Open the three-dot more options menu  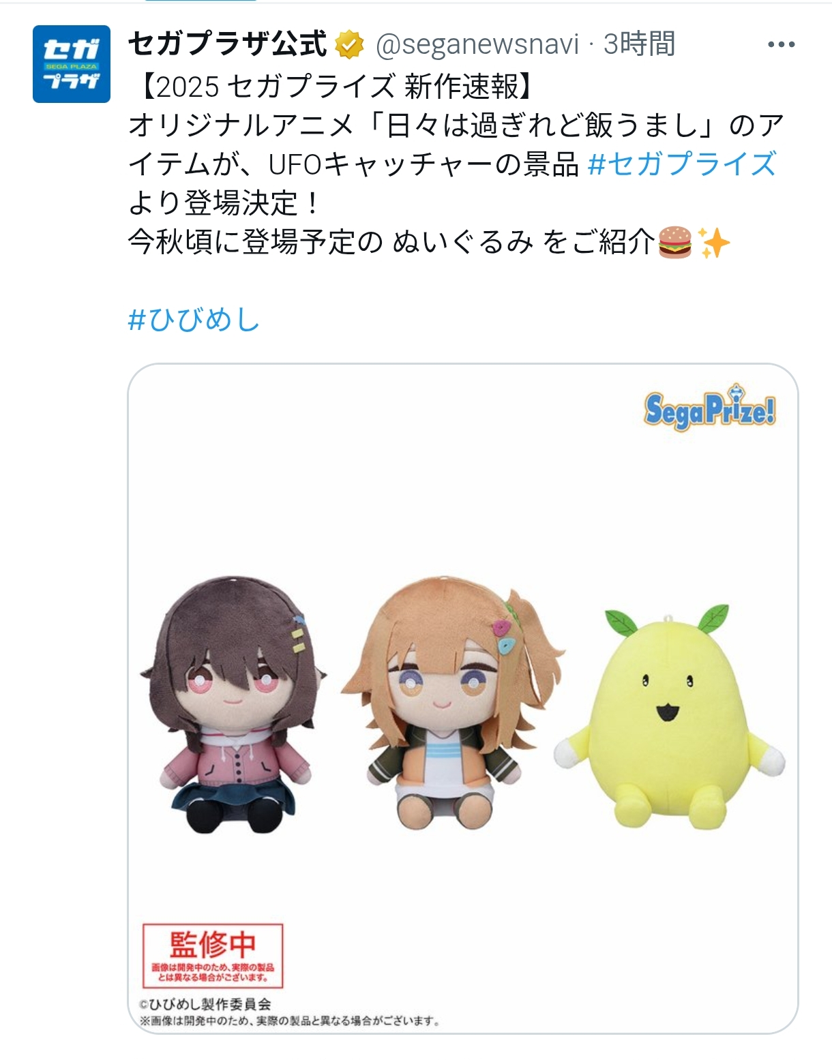(781, 45)
